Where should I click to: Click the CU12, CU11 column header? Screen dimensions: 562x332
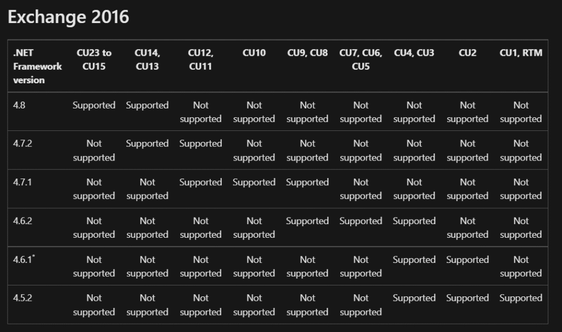tap(201, 60)
